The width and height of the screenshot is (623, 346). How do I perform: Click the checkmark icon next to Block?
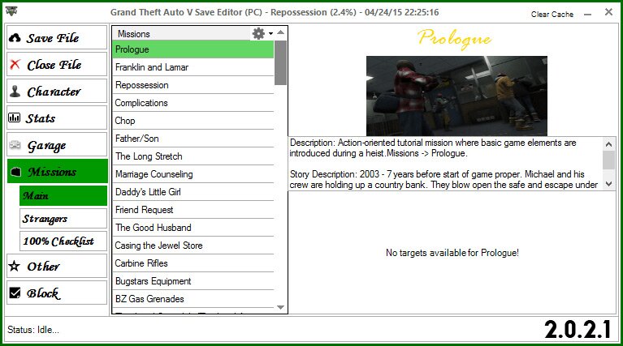tap(15, 293)
